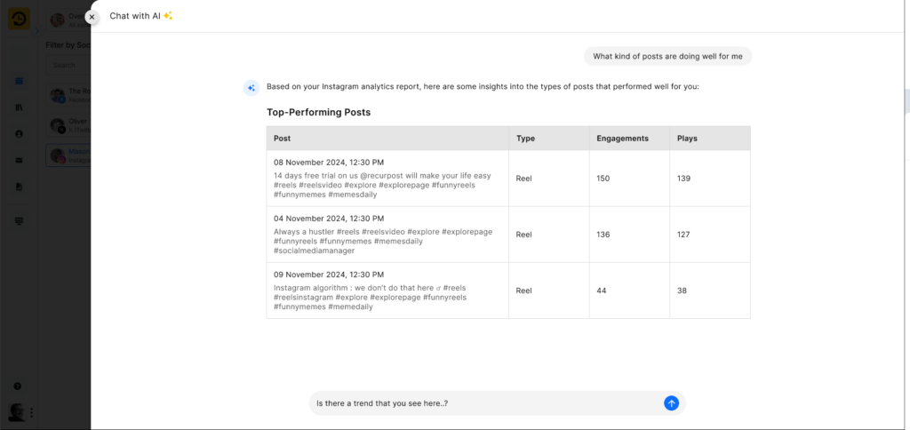The width and height of the screenshot is (910, 430).
Task: Open the help icon near the sidebar bottom
Action: [18, 386]
